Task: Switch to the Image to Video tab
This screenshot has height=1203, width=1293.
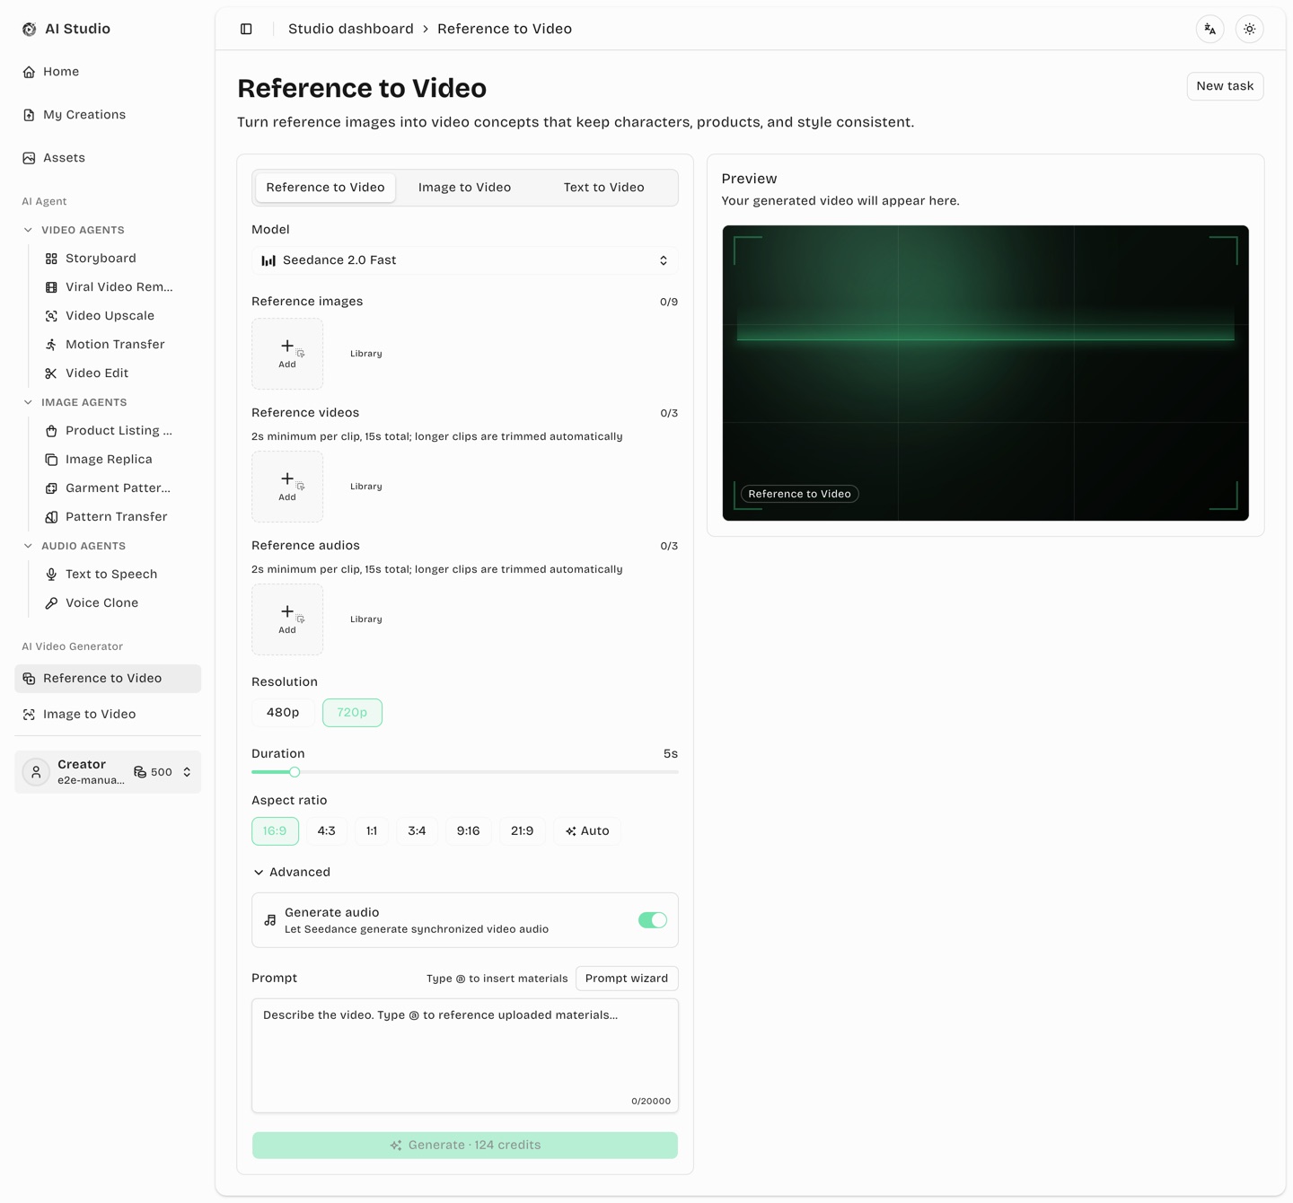Action: pos(465,188)
